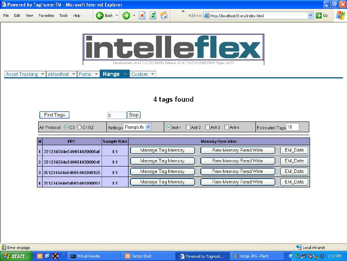Image resolution: width=347 pixels, height=261 pixels.
Task: Switch to Xampp Start taskbar window
Action: tap(149, 256)
